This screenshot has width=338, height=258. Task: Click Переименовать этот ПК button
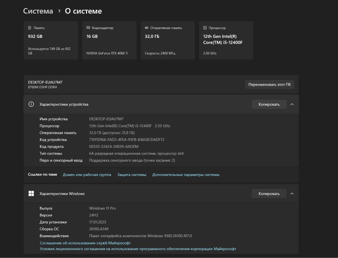(x=270, y=84)
